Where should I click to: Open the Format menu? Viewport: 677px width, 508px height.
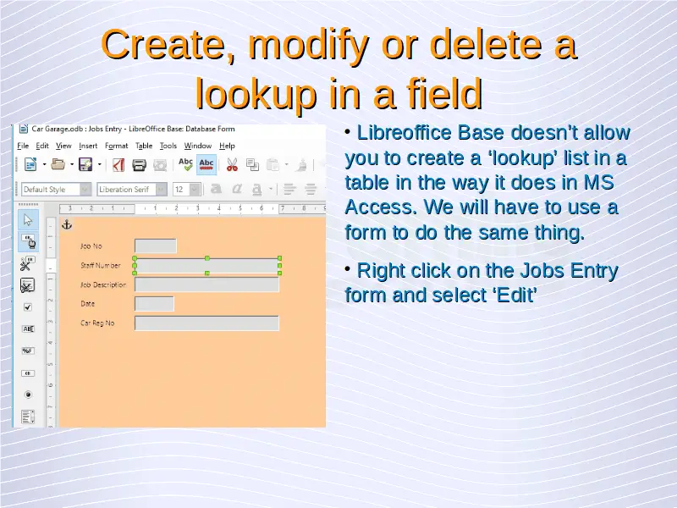pyautogui.click(x=116, y=146)
